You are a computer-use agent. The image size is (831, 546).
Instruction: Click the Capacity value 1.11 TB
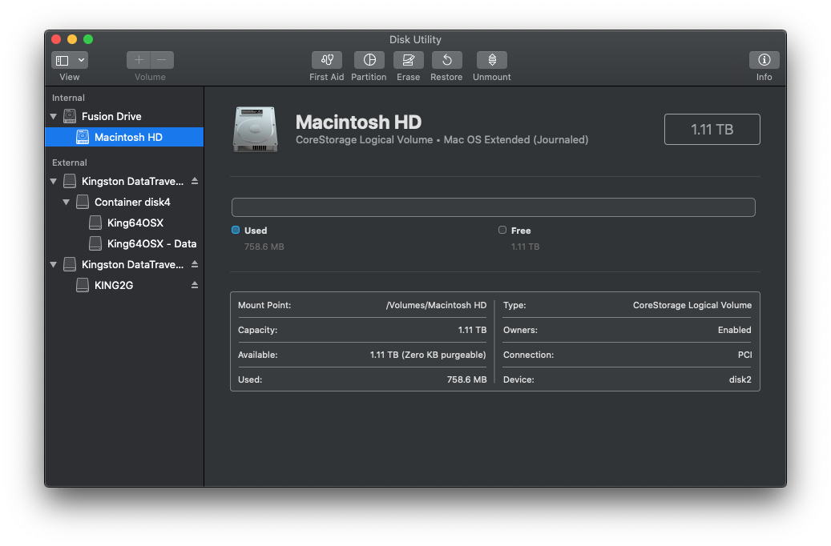(x=472, y=330)
